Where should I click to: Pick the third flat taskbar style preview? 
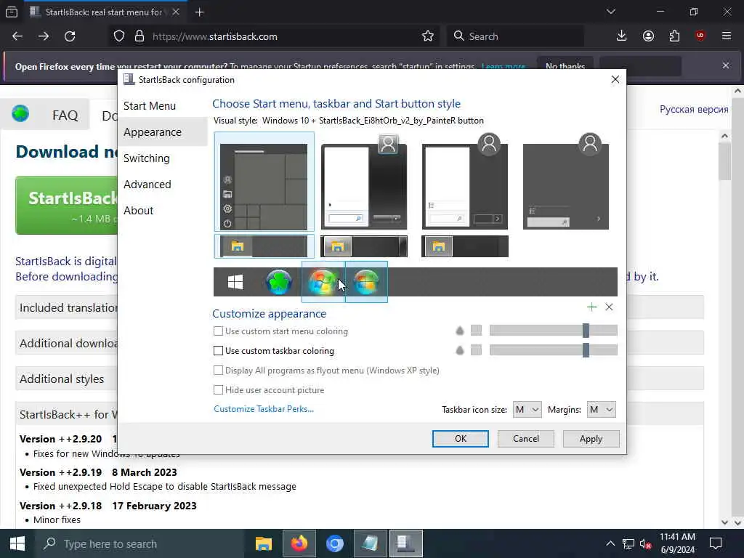(x=465, y=246)
